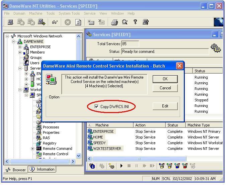
Task: Open the System Tools menu
Action: pyautogui.click(x=69, y=13)
